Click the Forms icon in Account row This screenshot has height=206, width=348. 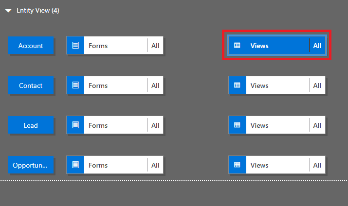75,46
